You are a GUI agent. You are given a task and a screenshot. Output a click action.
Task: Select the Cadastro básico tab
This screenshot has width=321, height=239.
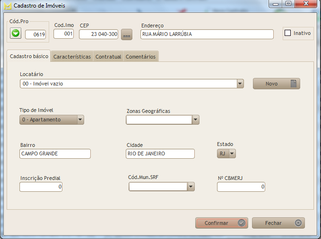click(29, 56)
